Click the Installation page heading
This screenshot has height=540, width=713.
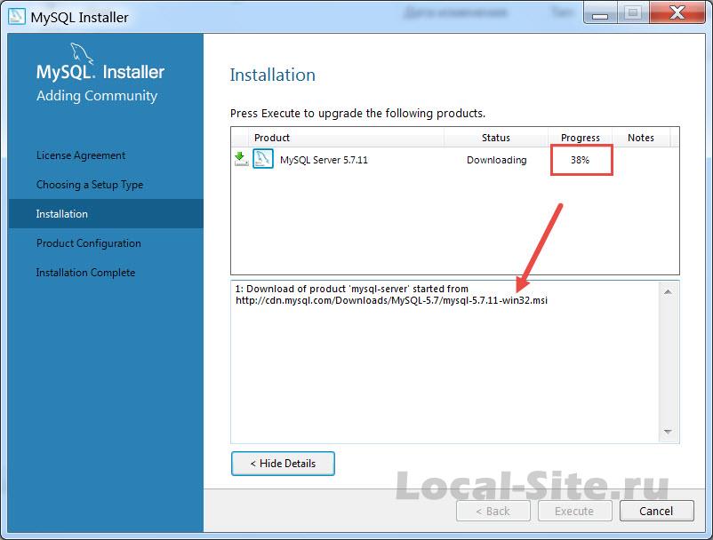tap(272, 75)
